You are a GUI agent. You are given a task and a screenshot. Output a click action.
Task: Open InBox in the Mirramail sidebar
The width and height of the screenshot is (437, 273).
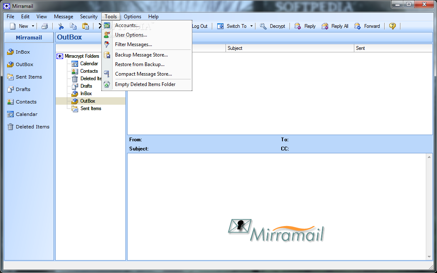point(18,52)
